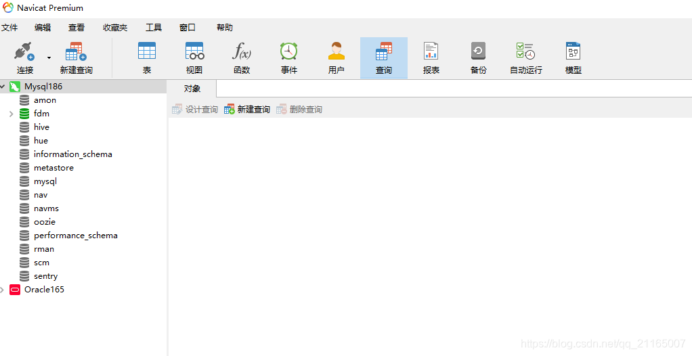The width and height of the screenshot is (692, 356).
Task: Open the 编辑 menu
Action: pos(43,27)
